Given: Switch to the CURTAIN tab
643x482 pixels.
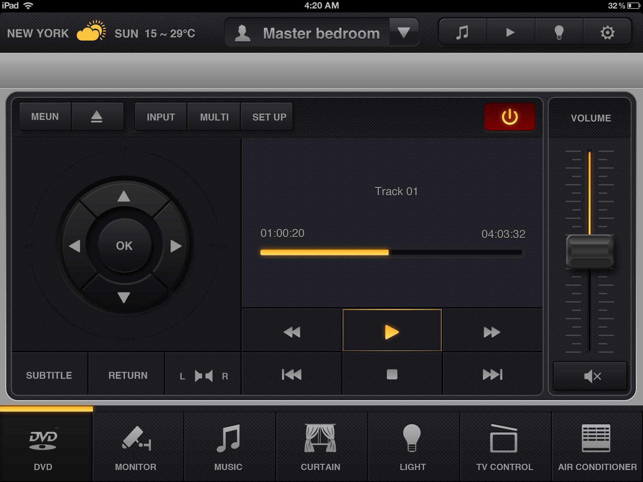Looking at the screenshot, I should [x=320, y=447].
